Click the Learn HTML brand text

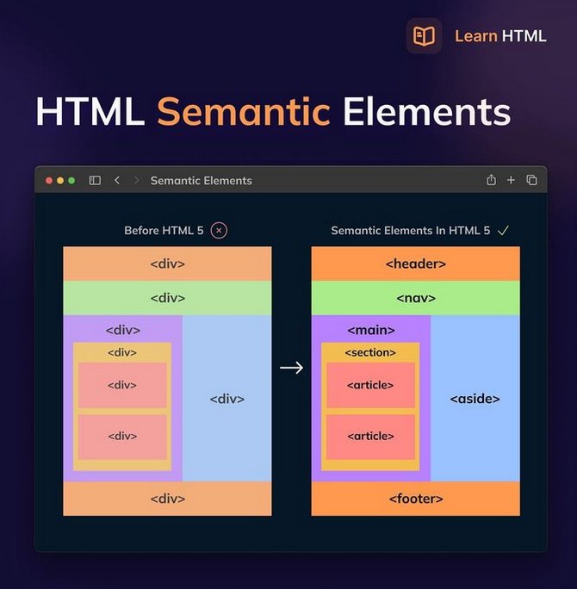point(500,36)
